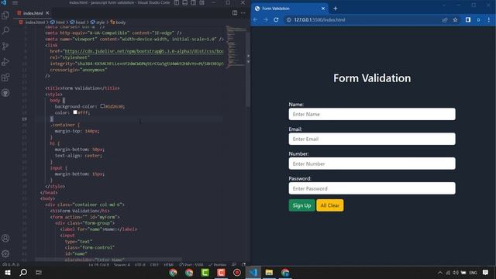Screen dimensions: 496x279
Task: Click the editor vertical scrollbar
Action: [248, 70]
